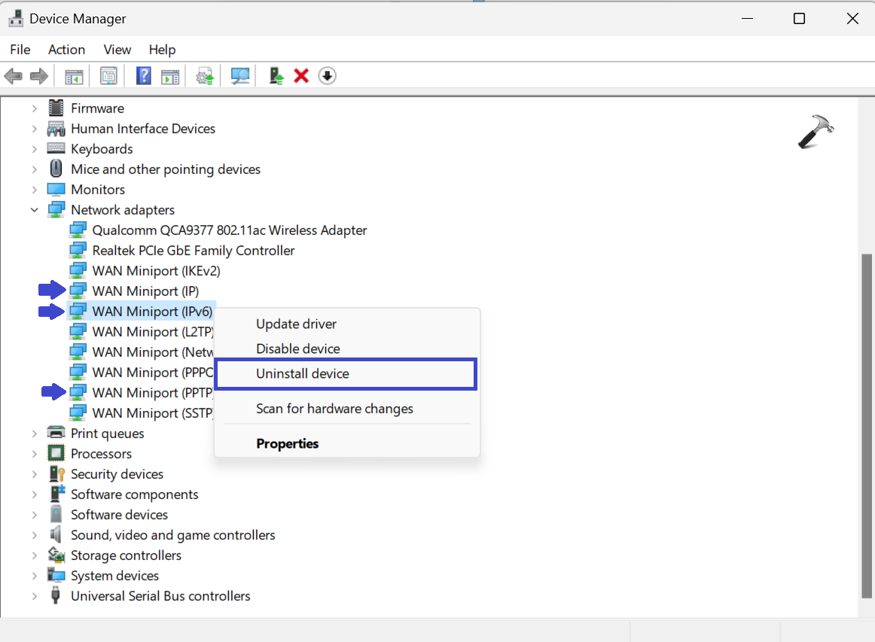Collapse the Network adapters category
The image size is (875, 642).
(35, 210)
